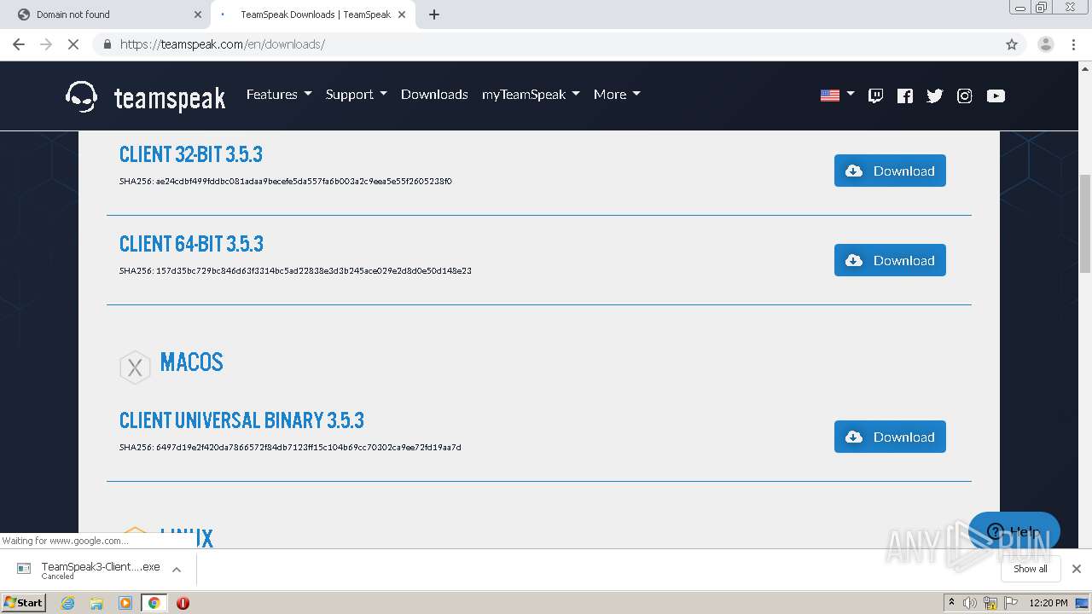Viewport: 1092px width, 614px height.
Task: Click the macOS X hexagon icon
Action: [x=135, y=368]
